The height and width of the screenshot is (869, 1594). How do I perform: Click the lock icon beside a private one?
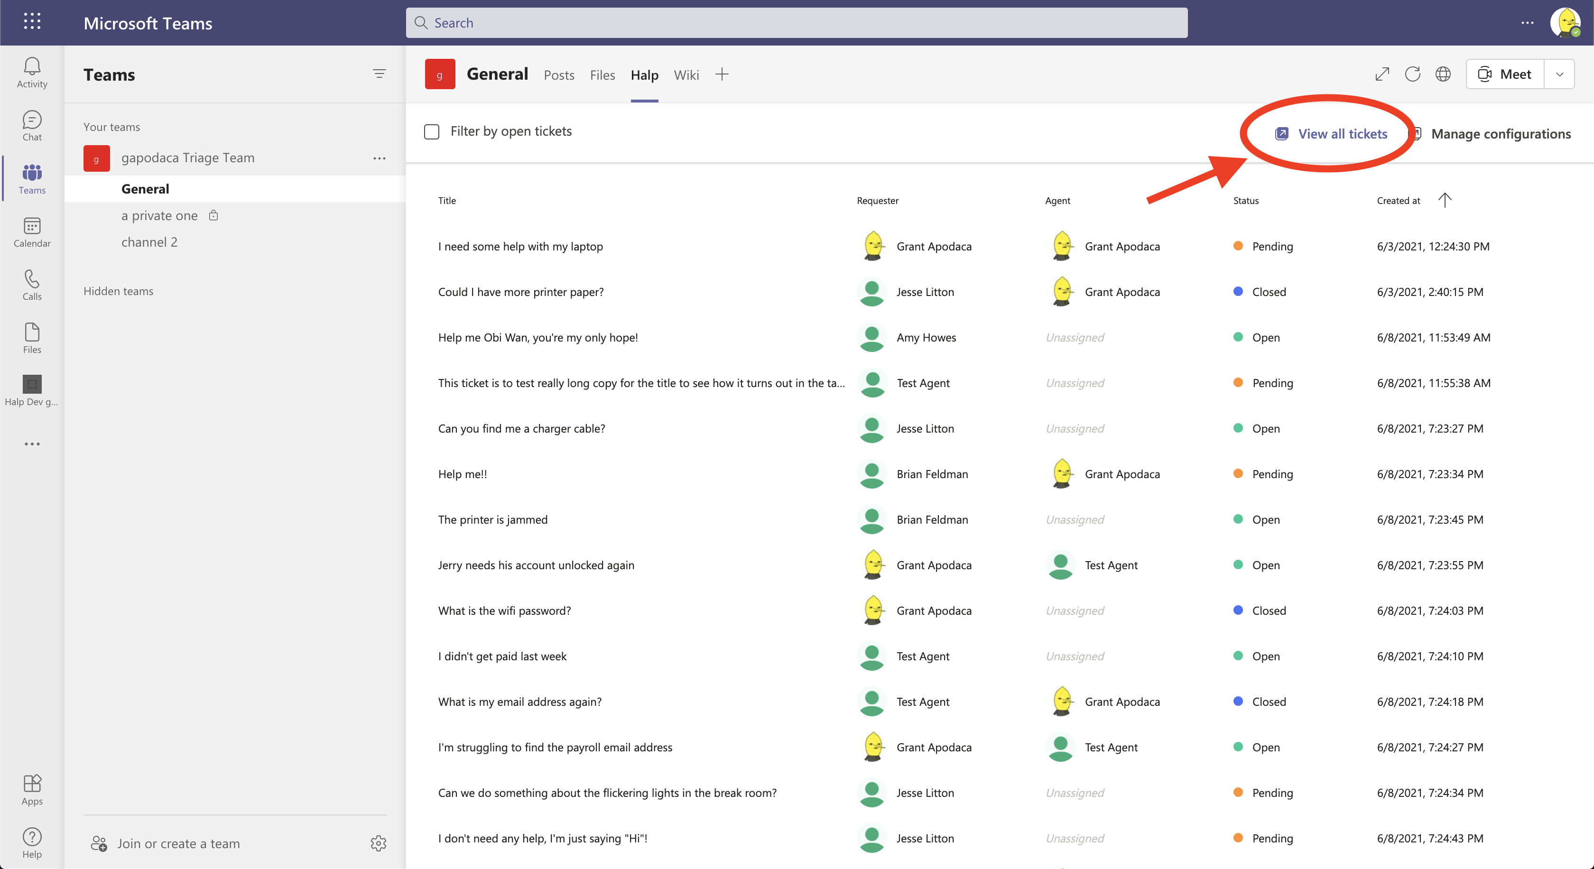point(213,215)
